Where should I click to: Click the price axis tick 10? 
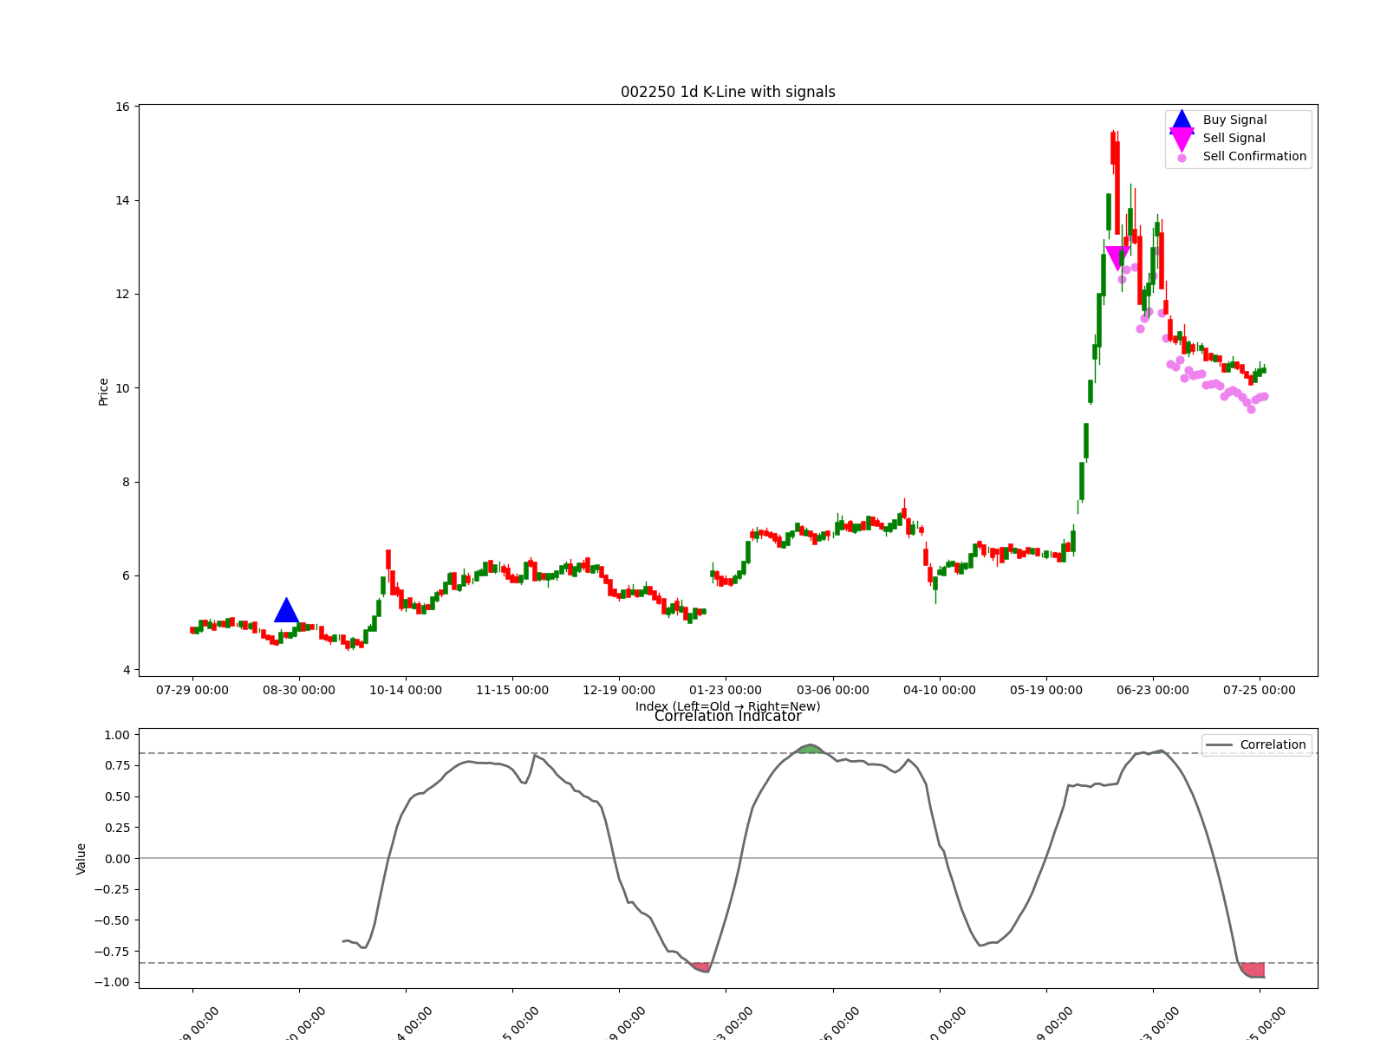pos(122,388)
